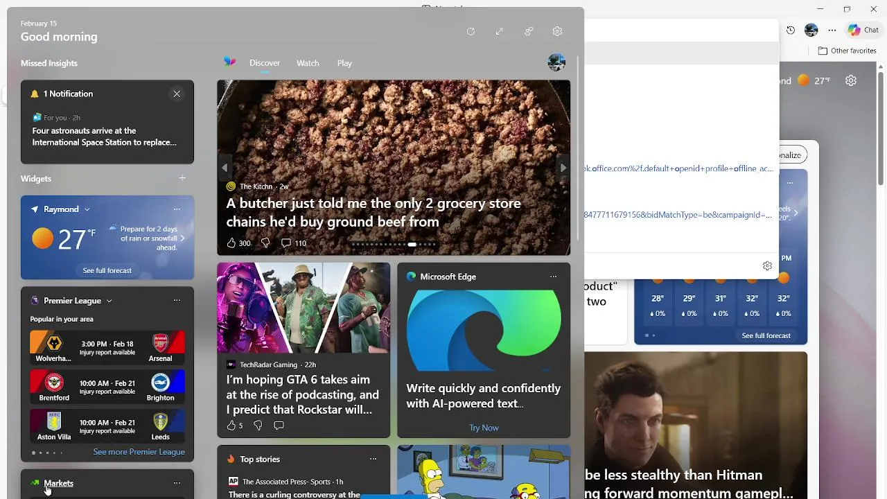Open Wolverhampton vs Arsenal match

point(107,347)
